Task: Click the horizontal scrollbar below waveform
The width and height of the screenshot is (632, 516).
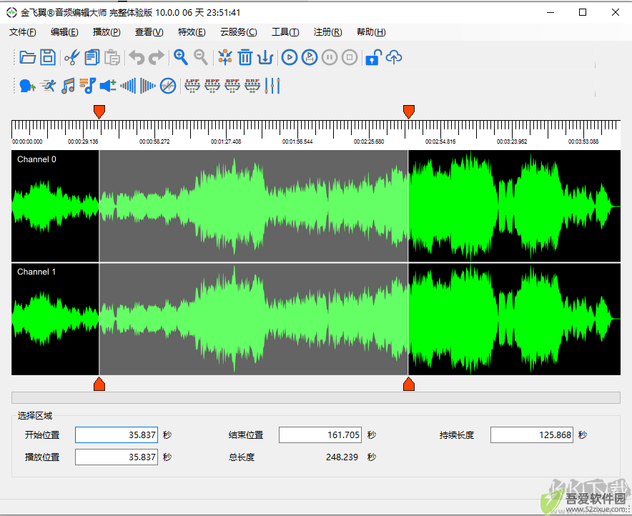Action: 315,397
